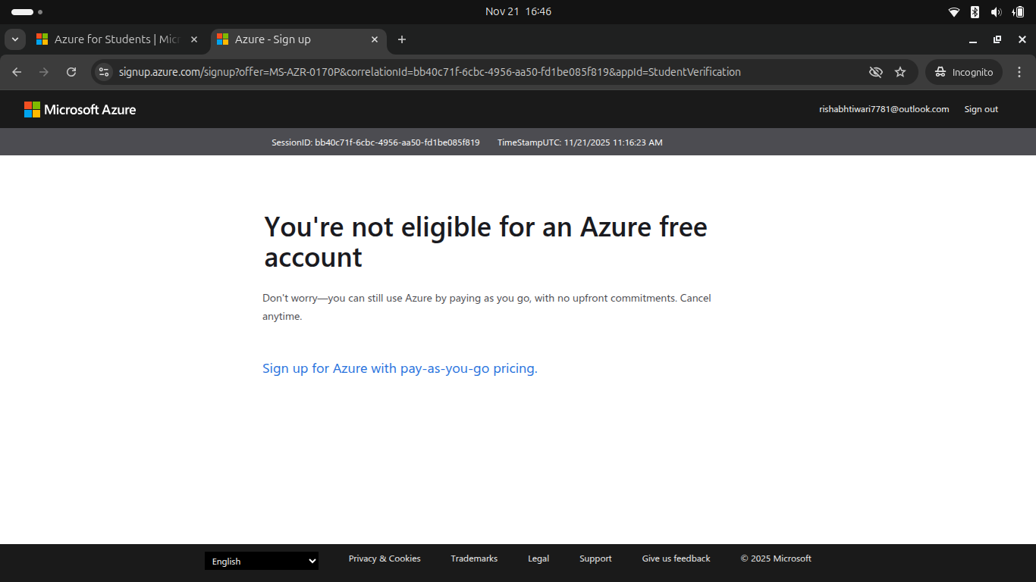Screen dimensions: 1036x582
Task: Open the Incognito profile button
Action: click(964, 72)
